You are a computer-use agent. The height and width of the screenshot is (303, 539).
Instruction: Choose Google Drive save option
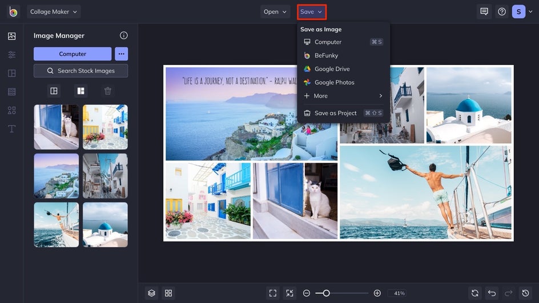pyautogui.click(x=343, y=68)
